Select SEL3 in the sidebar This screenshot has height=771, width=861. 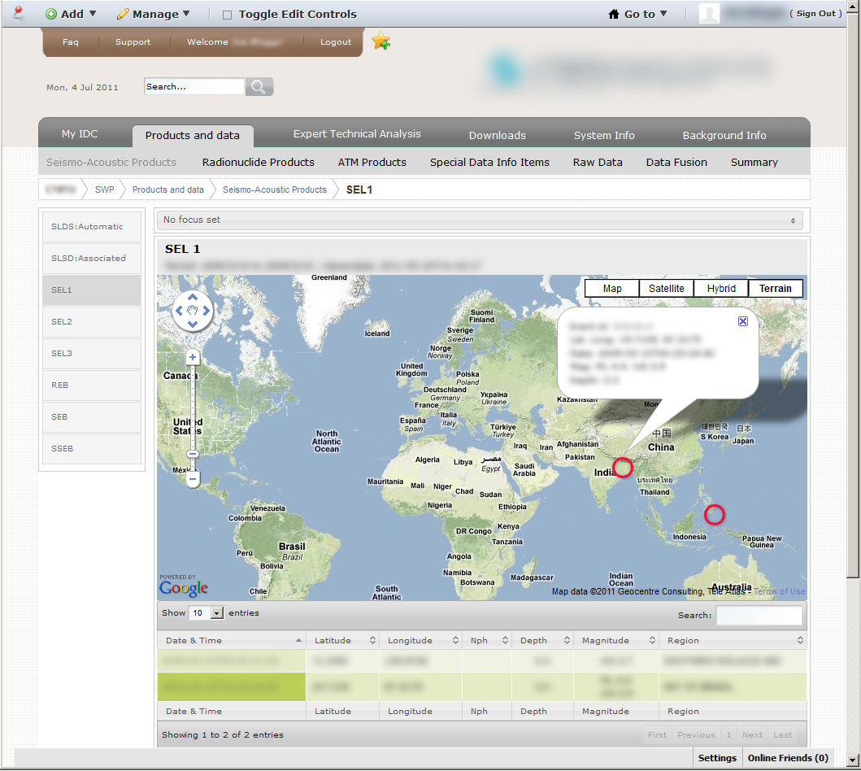92,354
